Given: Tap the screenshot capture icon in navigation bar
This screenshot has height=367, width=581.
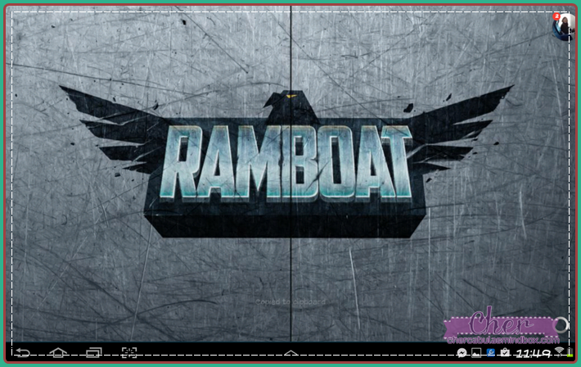Looking at the screenshot, I should (129, 352).
